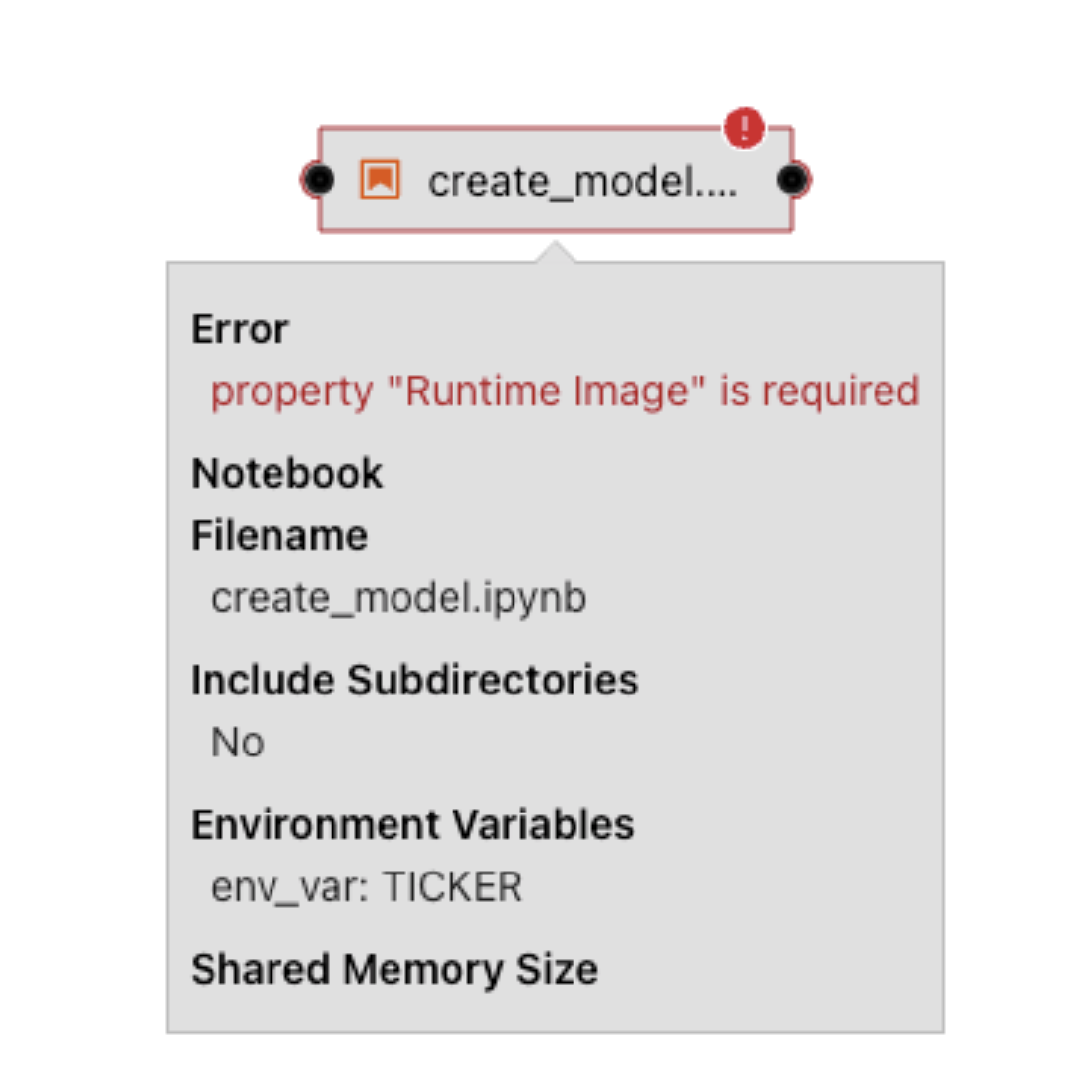This screenshot has width=1088, height=1084.
Task: Click the Error heading in tooltip
Action: click(x=239, y=329)
